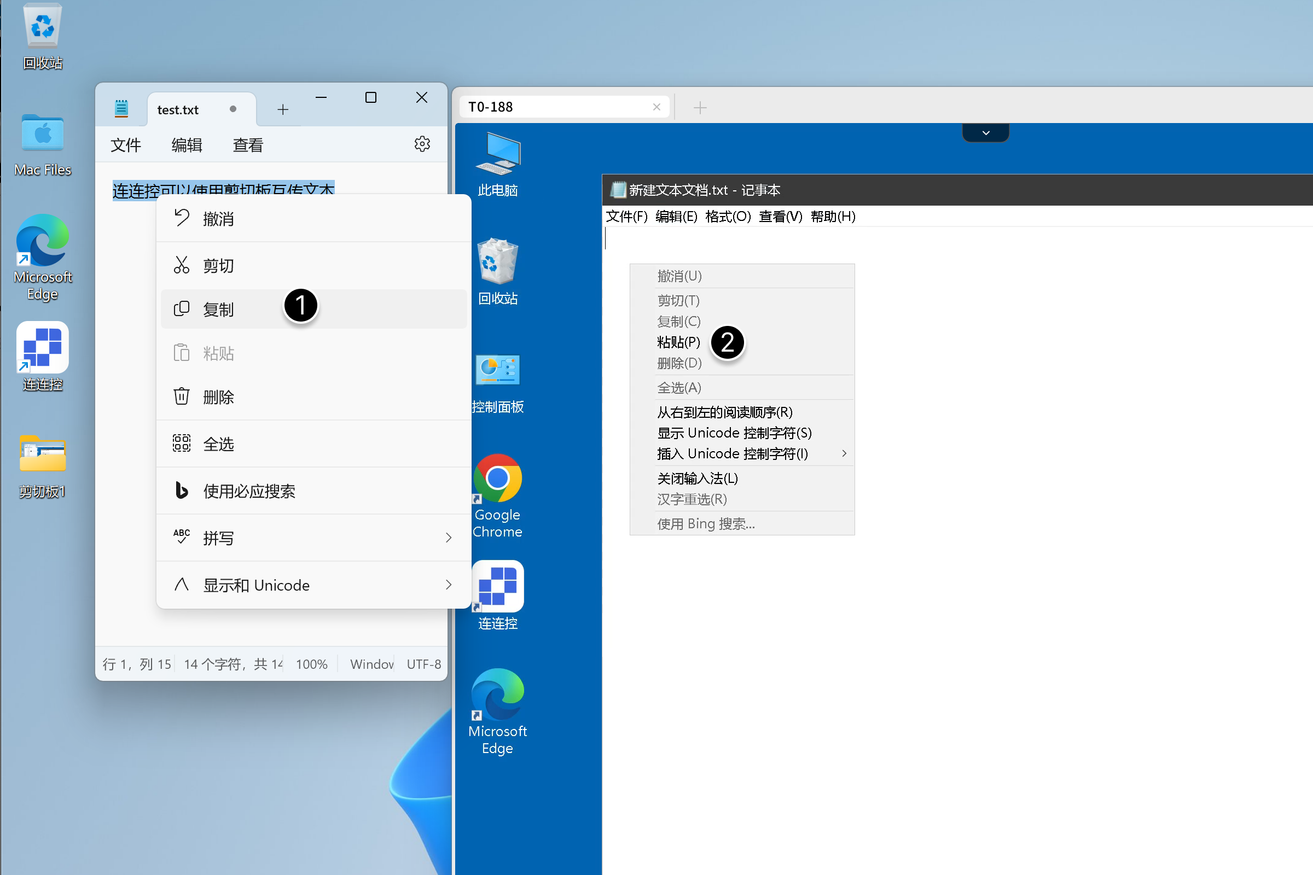Select the T0-188 tab
Screen dimensions: 1313x875
[565, 107]
